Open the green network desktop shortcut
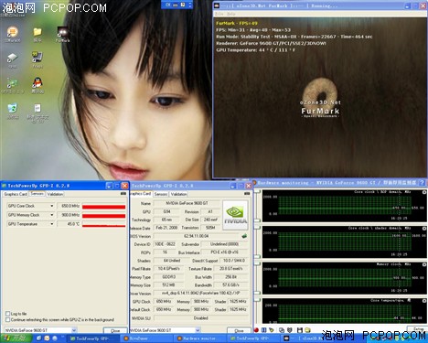 13,85
